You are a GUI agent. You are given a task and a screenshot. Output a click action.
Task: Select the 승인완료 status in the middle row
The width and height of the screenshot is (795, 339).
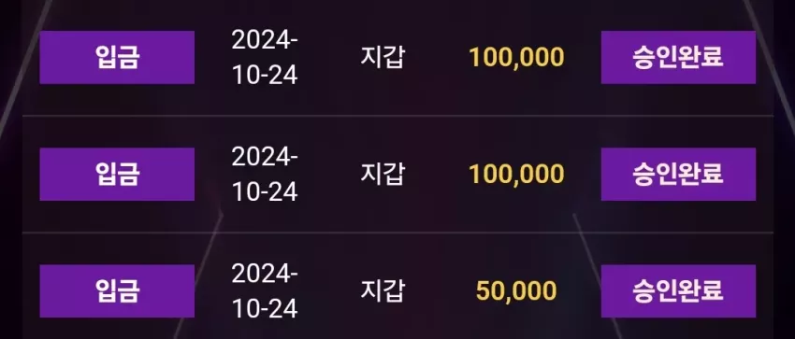point(678,174)
